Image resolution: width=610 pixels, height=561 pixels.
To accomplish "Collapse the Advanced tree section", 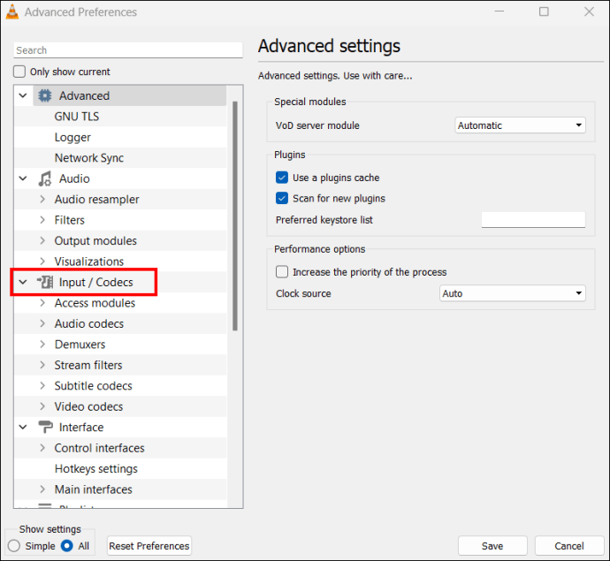I will 23,95.
